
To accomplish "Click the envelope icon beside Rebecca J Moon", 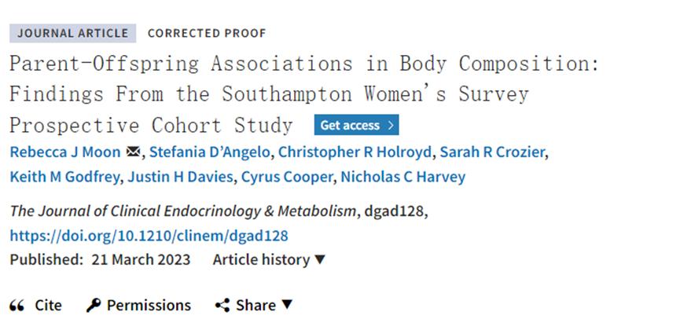I will 133,152.
